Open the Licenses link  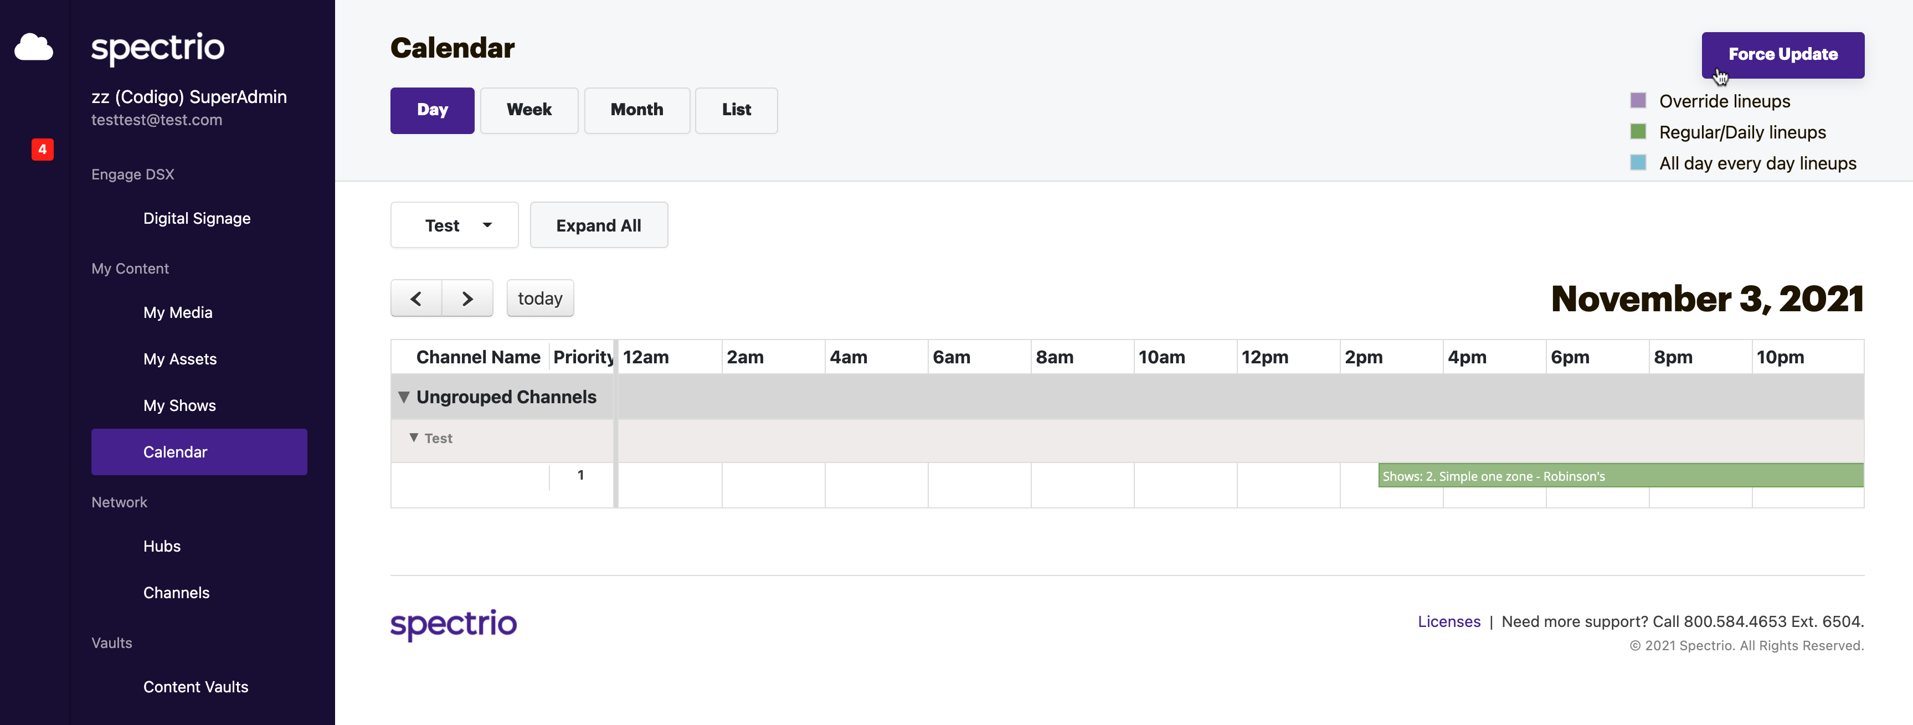[1448, 621]
